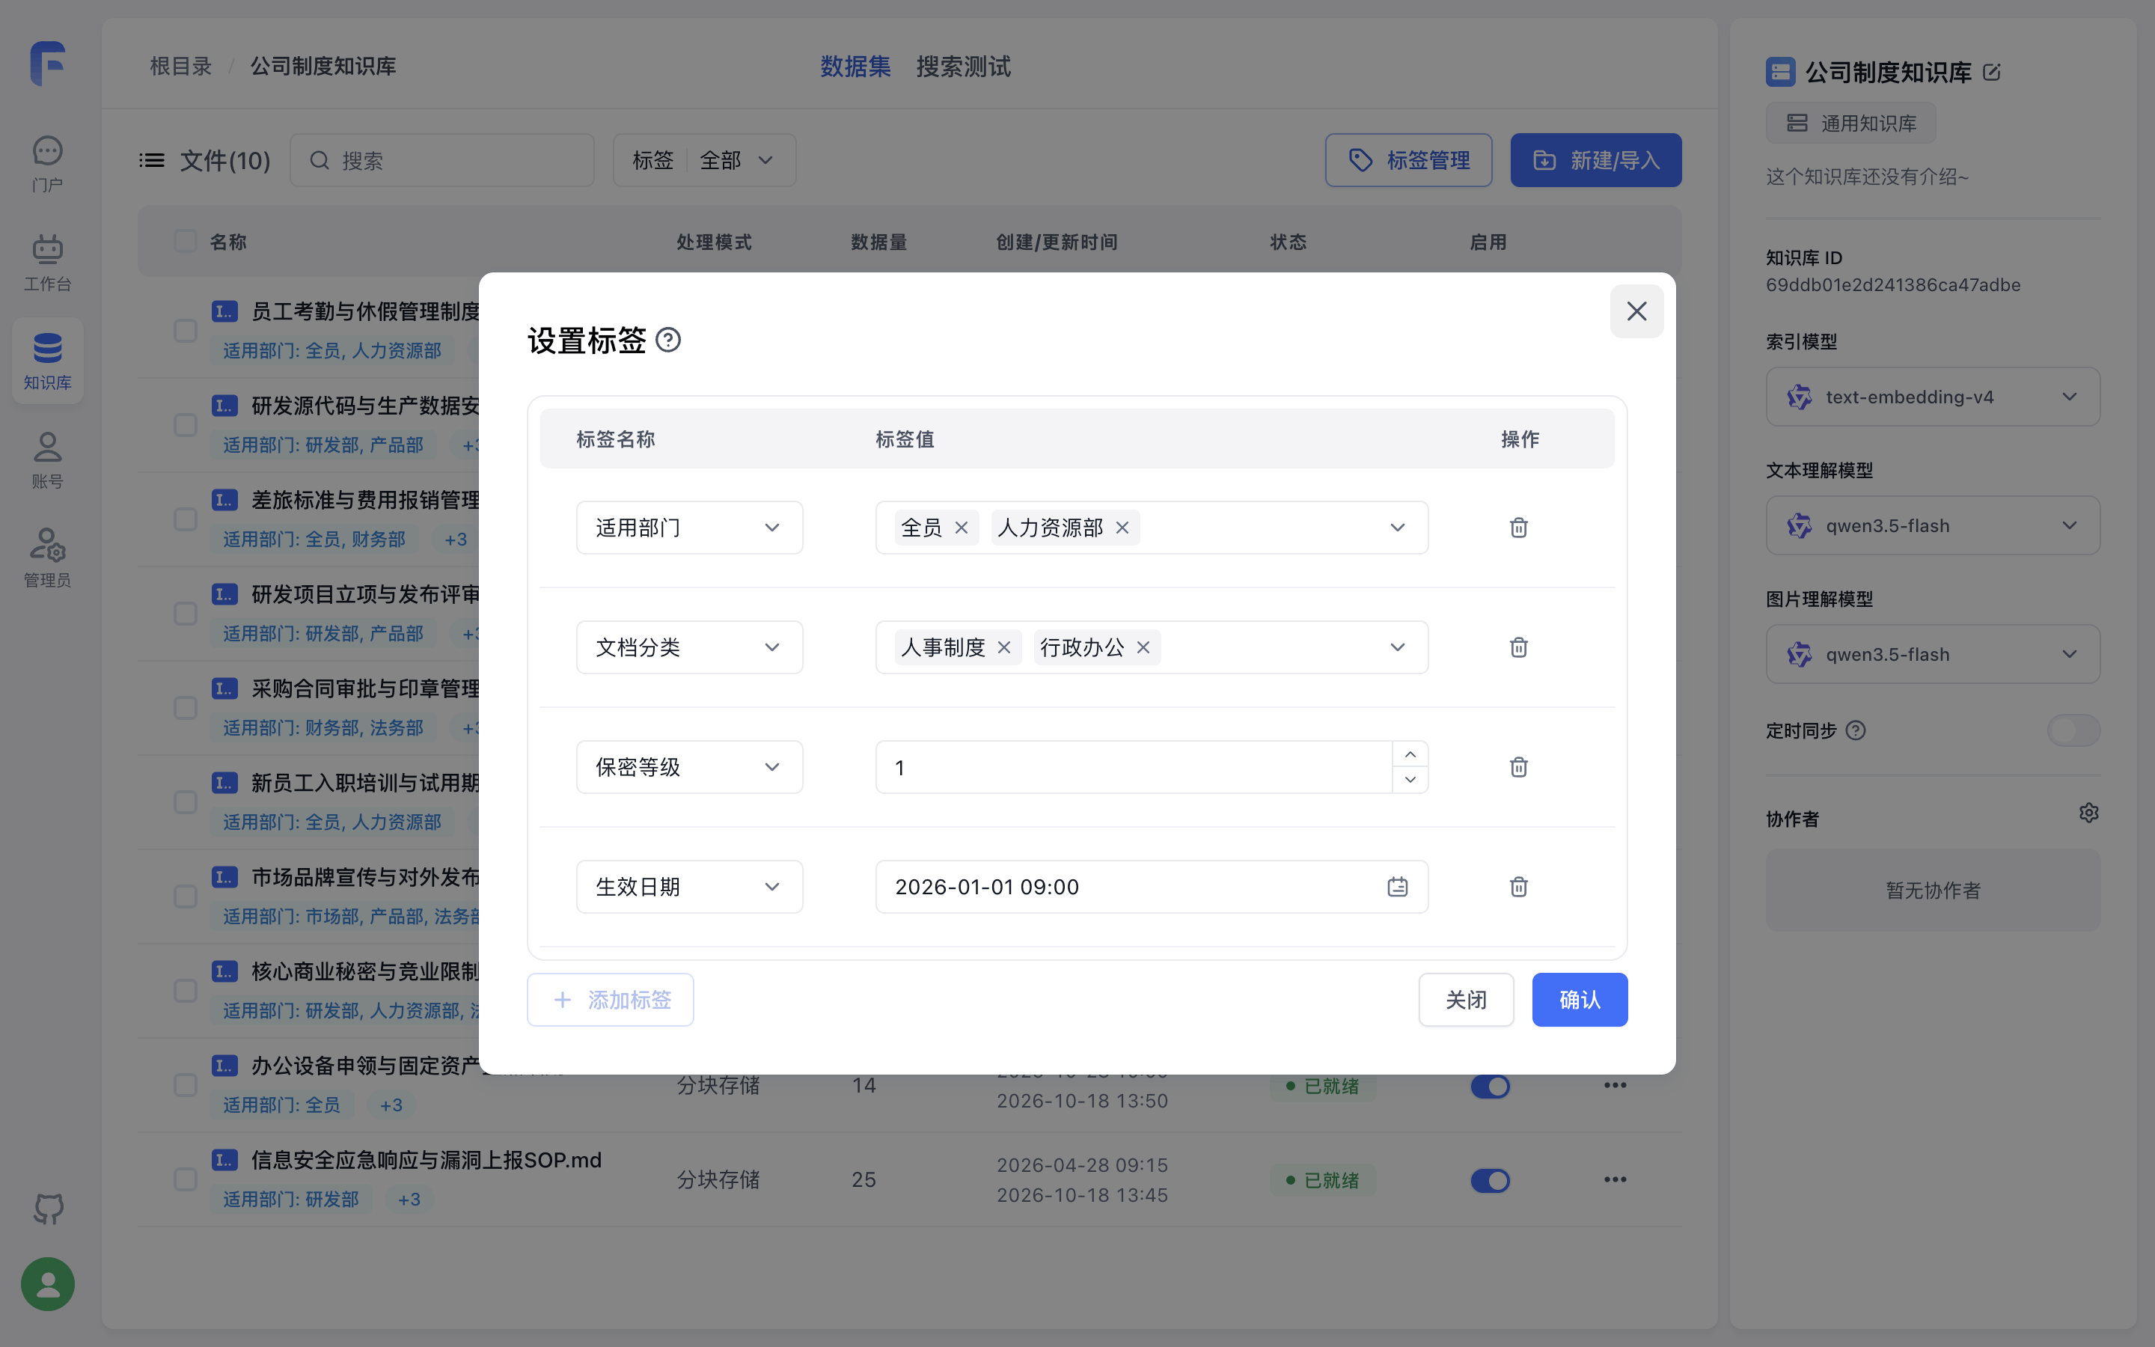Open the 工作台 workbench sidebar icon
The width and height of the screenshot is (2155, 1347).
coord(47,262)
